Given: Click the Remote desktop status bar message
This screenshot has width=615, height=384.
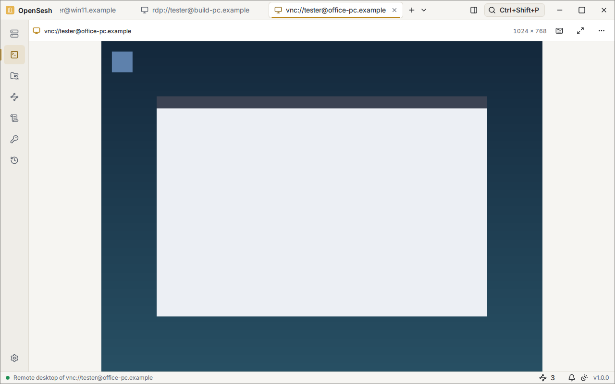Looking at the screenshot, I should (83, 378).
